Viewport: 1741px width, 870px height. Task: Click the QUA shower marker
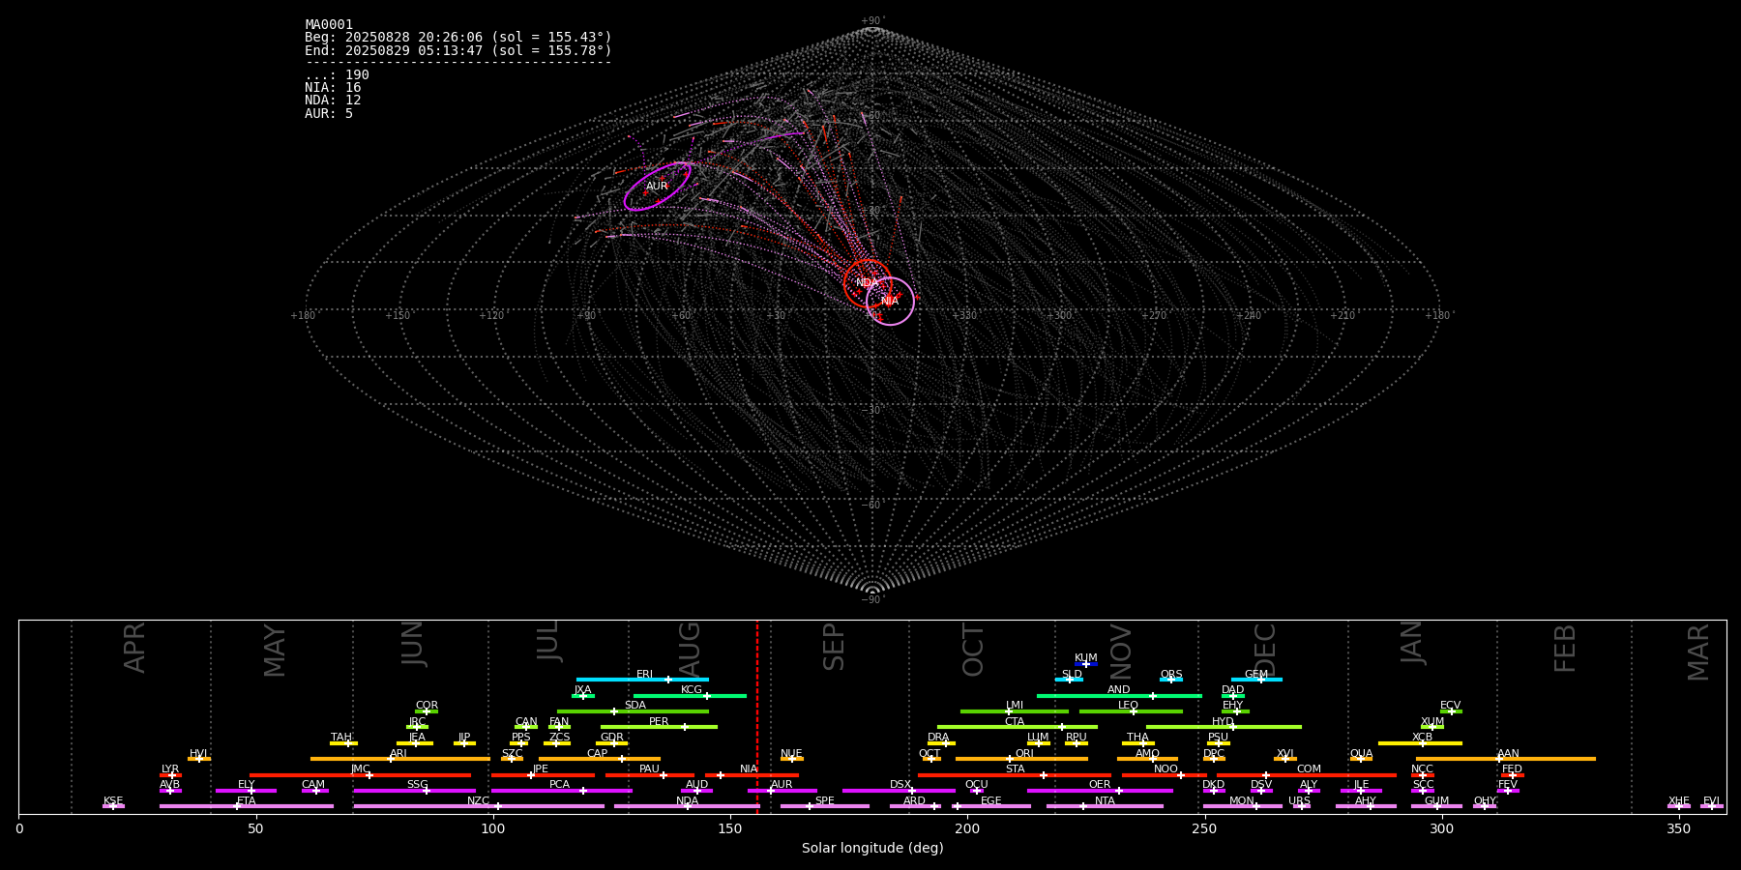1361,759
